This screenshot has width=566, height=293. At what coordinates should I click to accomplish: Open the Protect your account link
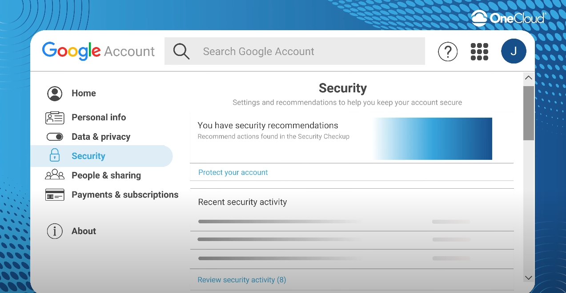point(233,172)
